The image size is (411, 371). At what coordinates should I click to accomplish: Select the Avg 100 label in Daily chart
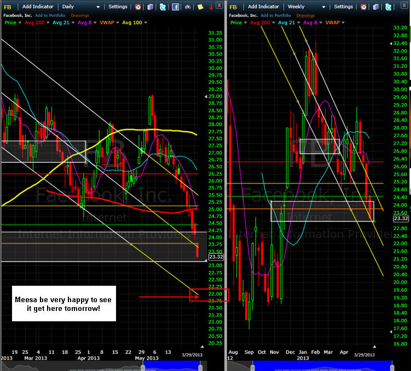132,22
